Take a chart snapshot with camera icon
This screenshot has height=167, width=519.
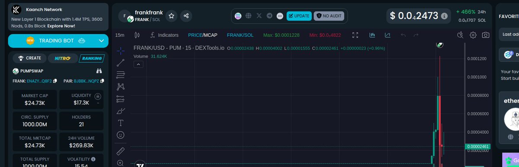click(486, 35)
